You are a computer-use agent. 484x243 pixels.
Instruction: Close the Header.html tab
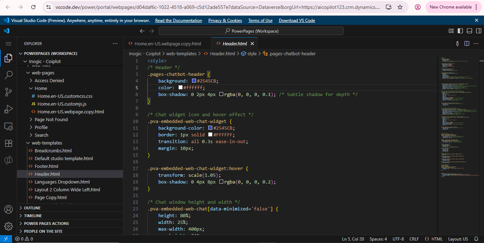pos(252,44)
